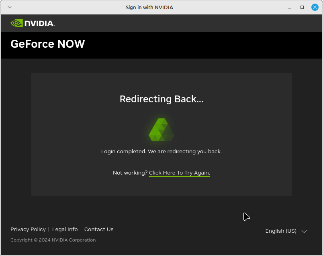The height and width of the screenshot is (256, 323).
Task: Click the 'Sign in with NVIDIA' window title
Action: click(149, 7)
